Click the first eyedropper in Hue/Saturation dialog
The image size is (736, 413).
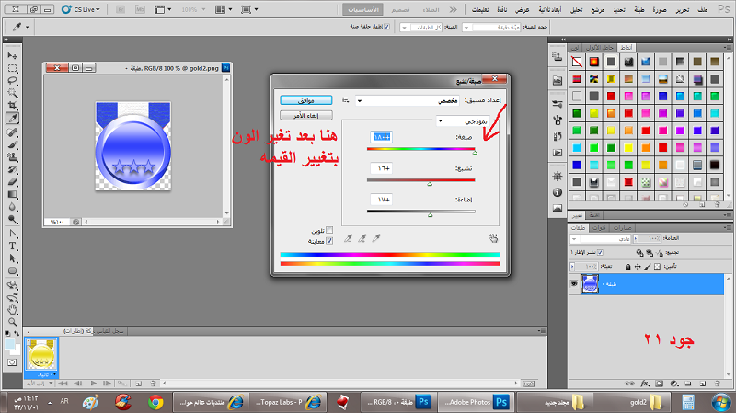(377, 237)
